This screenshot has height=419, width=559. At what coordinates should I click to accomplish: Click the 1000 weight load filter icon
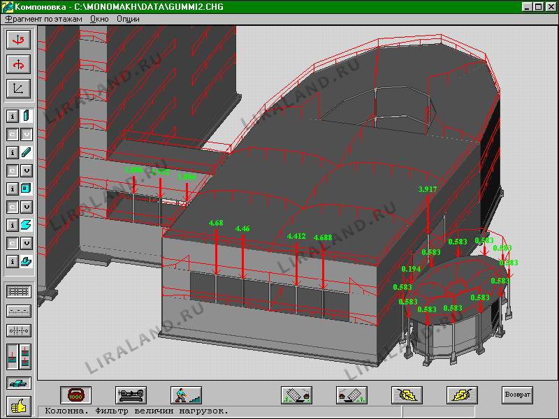[x=75, y=395]
